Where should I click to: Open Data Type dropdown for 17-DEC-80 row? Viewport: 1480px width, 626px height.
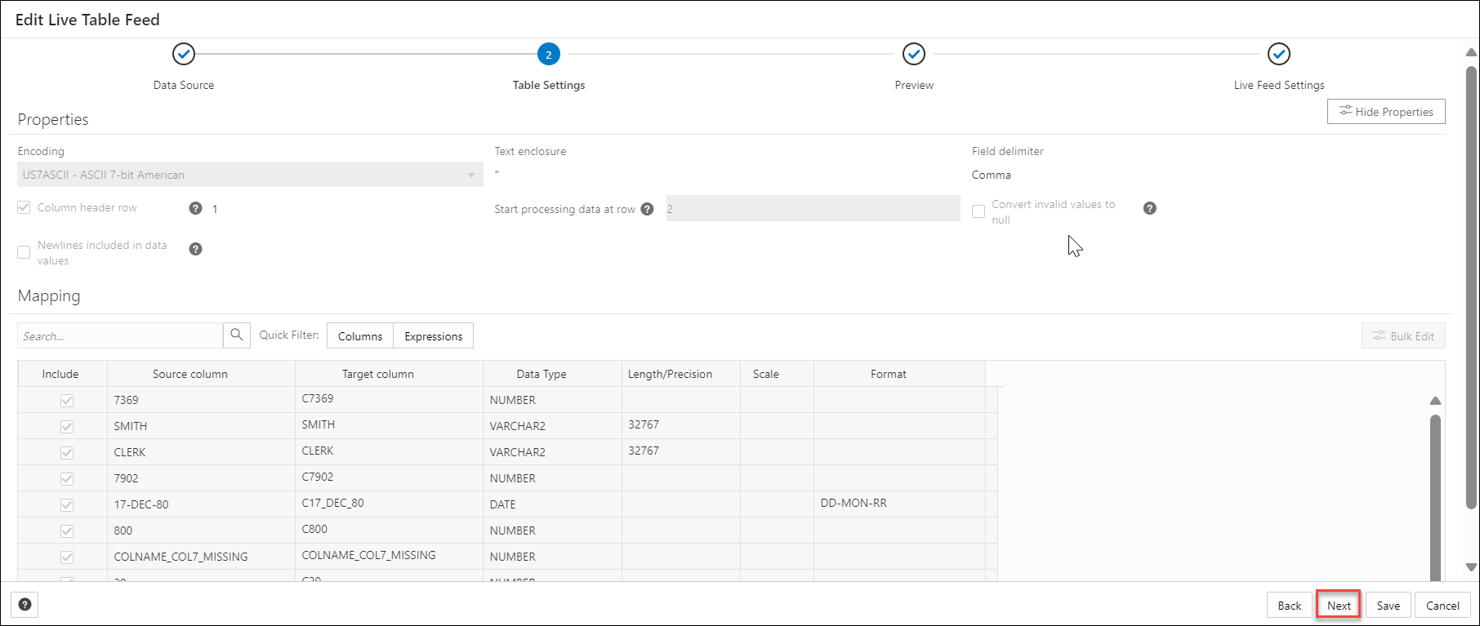click(x=552, y=504)
